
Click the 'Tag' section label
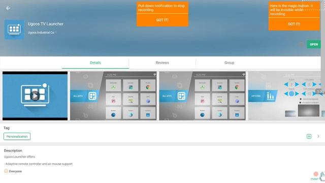click(x=7, y=128)
